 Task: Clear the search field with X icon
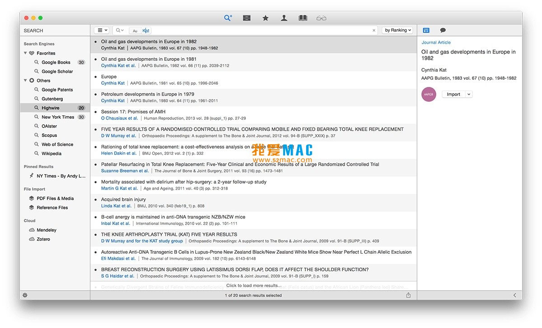click(374, 31)
